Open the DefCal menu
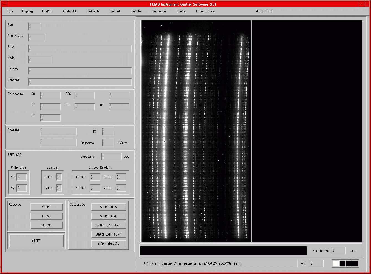The width and height of the screenshot is (371, 274). (115, 11)
